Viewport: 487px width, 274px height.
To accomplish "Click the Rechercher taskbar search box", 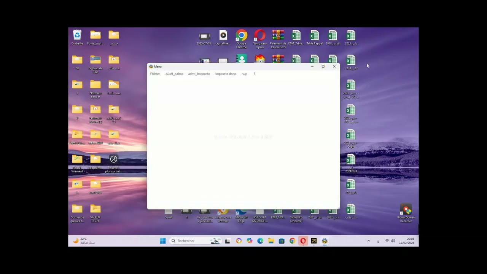I will coord(195,241).
